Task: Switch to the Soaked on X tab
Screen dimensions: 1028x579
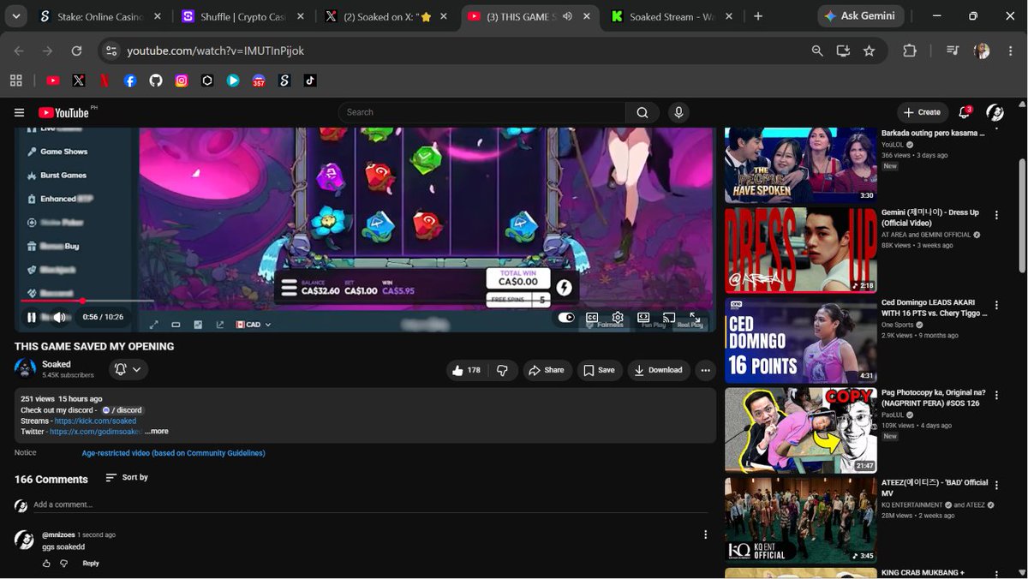Action: point(384,16)
